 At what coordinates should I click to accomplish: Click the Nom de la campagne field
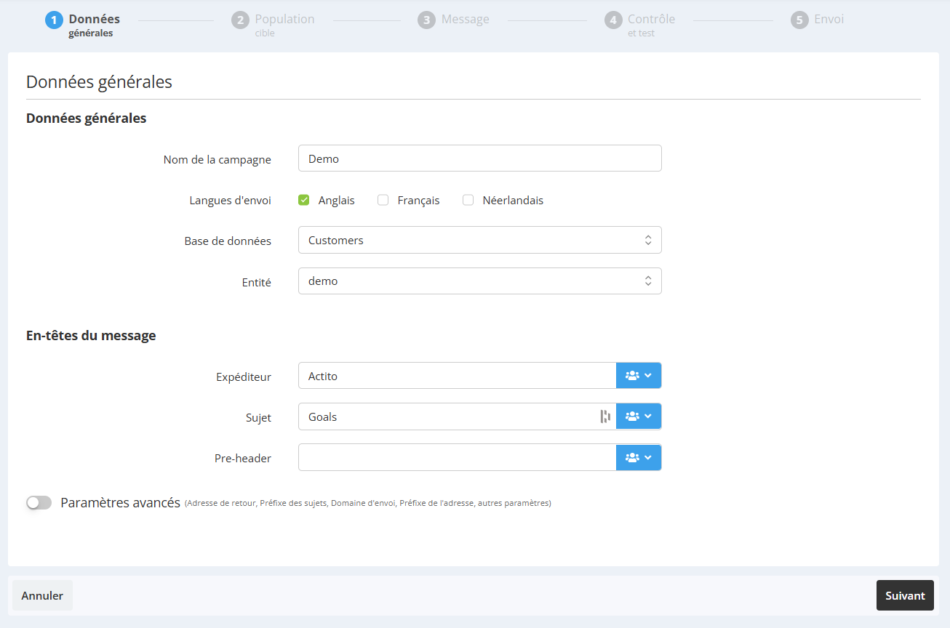480,158
